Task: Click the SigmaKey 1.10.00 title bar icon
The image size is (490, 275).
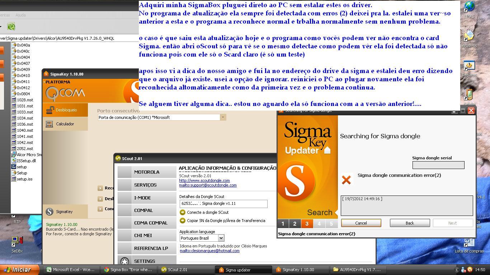Action: pyautogui.click(x=46, y=74)
